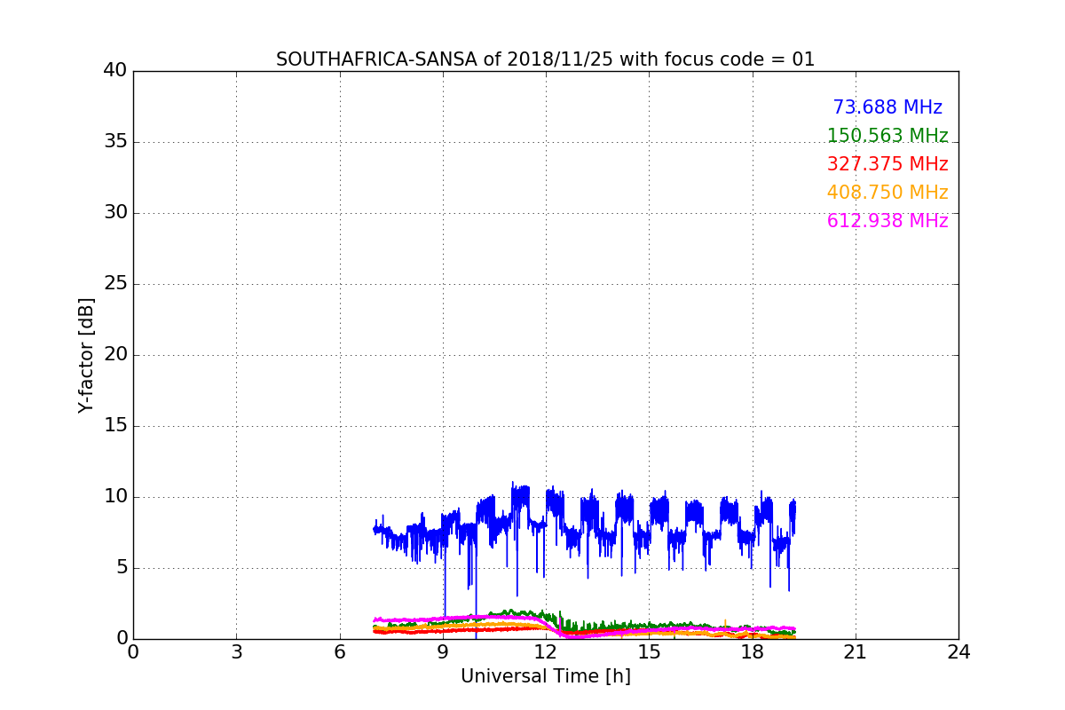Click the x-axis tick label 6
The height and width of the screenshot is (710, 1065).
[x=340, y=652]
